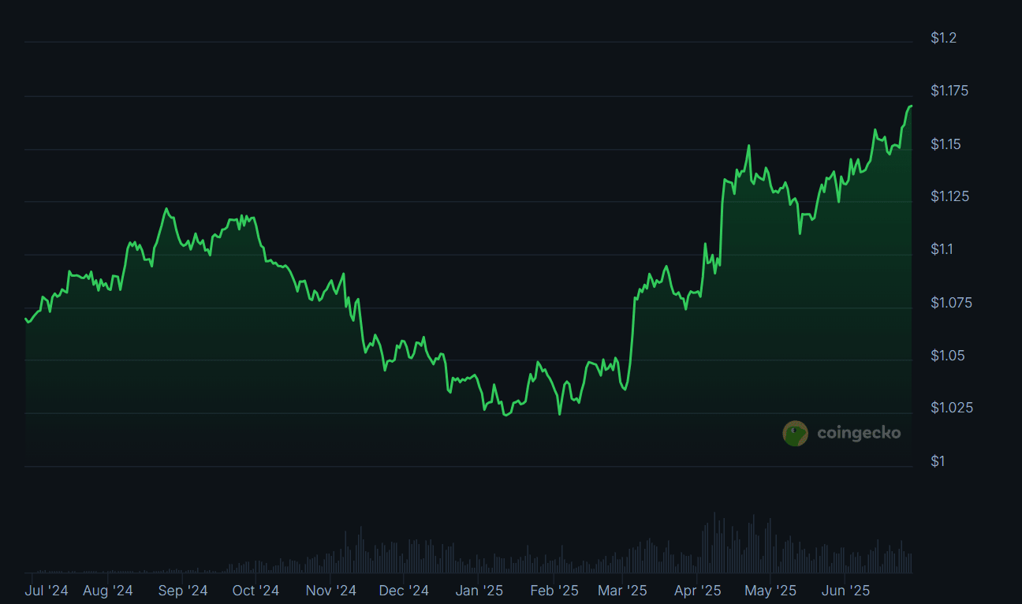
Task: Select the Jan '25 date label
Action: coord(479,590)
